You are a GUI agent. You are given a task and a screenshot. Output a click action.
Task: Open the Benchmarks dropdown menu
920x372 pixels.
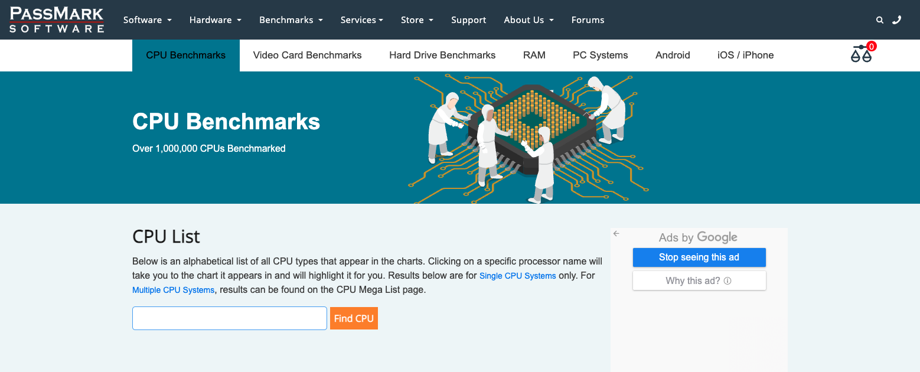[291, 20]
